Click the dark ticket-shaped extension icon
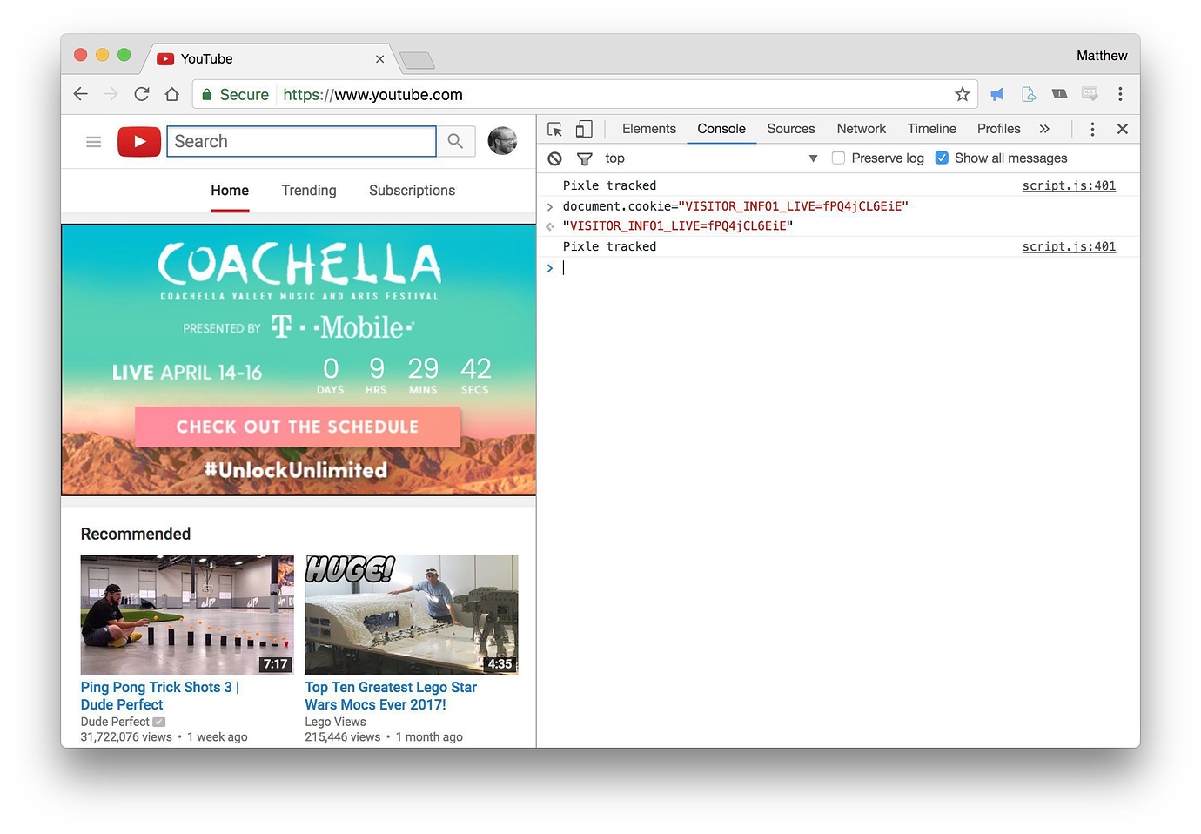The height and width of the screenshot is (834, 1201). tap(1059, 93)
